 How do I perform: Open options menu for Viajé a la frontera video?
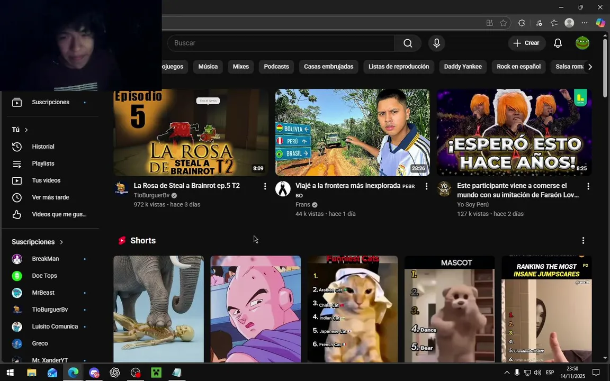[x=426, y=187]
